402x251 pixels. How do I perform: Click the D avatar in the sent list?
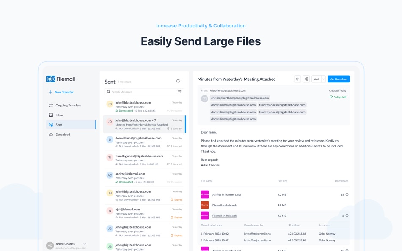pos(110,139)
